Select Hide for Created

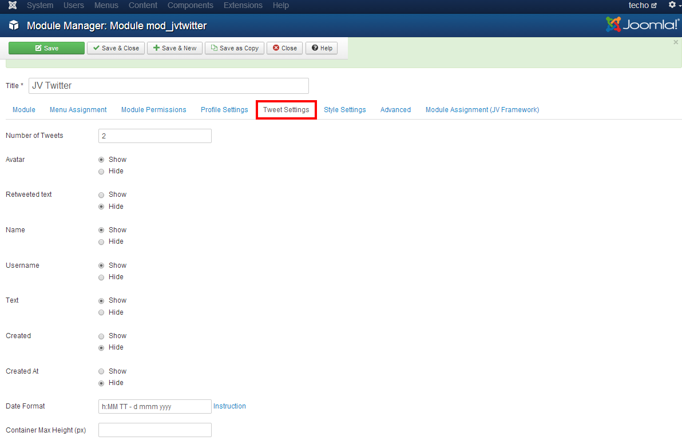tap(101, 347)
